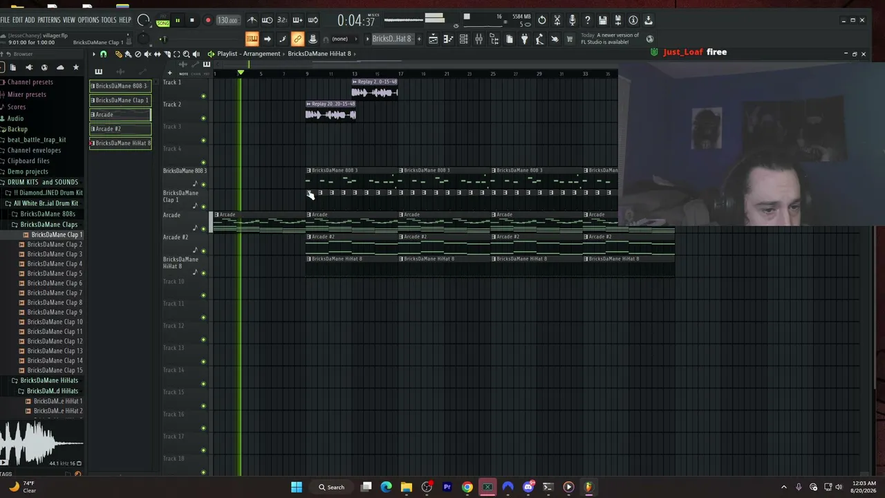Collapse the BricksDaMane HiHats folder
This screenshot has width=885, height=498.
coord(48,380)
